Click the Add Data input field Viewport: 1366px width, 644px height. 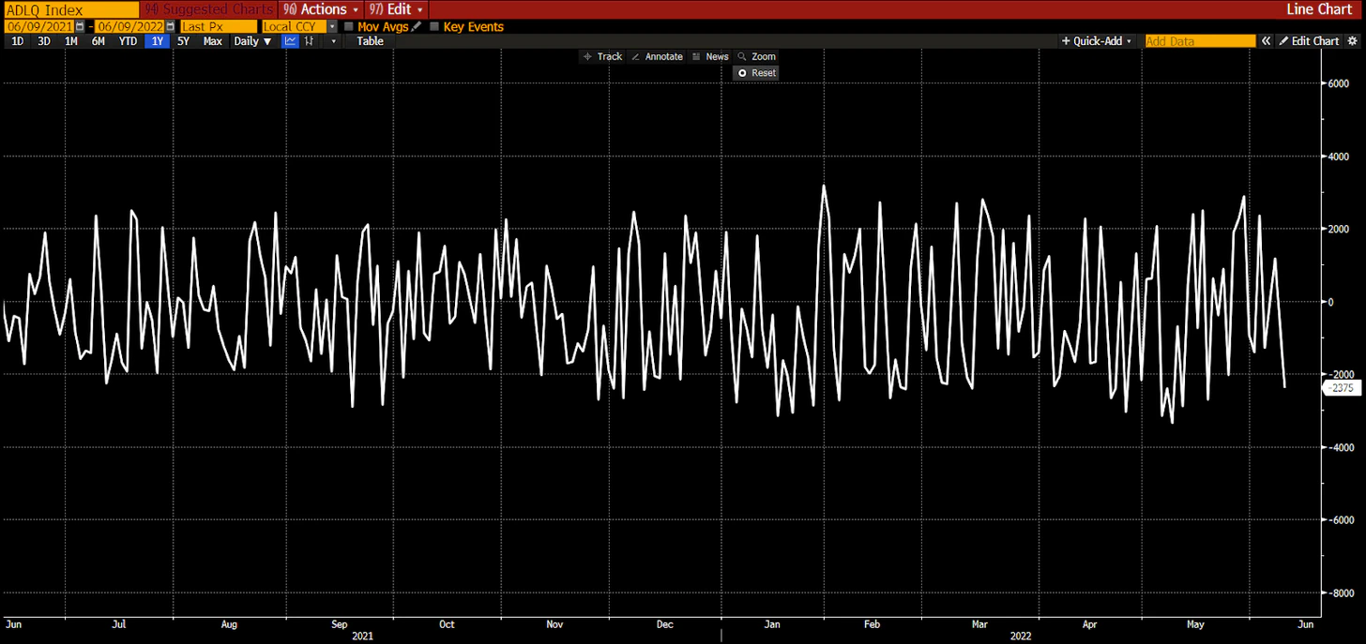[x=1199, y=41]
